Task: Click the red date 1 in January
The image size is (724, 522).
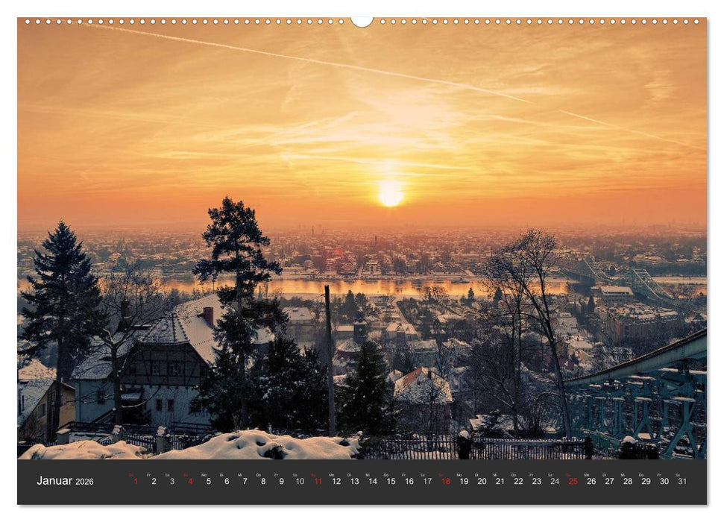Action: tap(135, 480)
